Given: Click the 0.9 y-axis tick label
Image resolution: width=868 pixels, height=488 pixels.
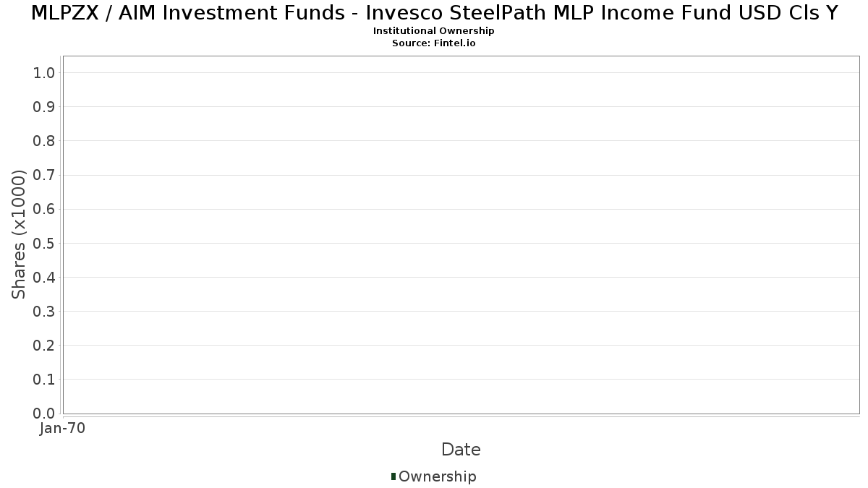Looking at the screenshot, I should click(x=44, y=107).
